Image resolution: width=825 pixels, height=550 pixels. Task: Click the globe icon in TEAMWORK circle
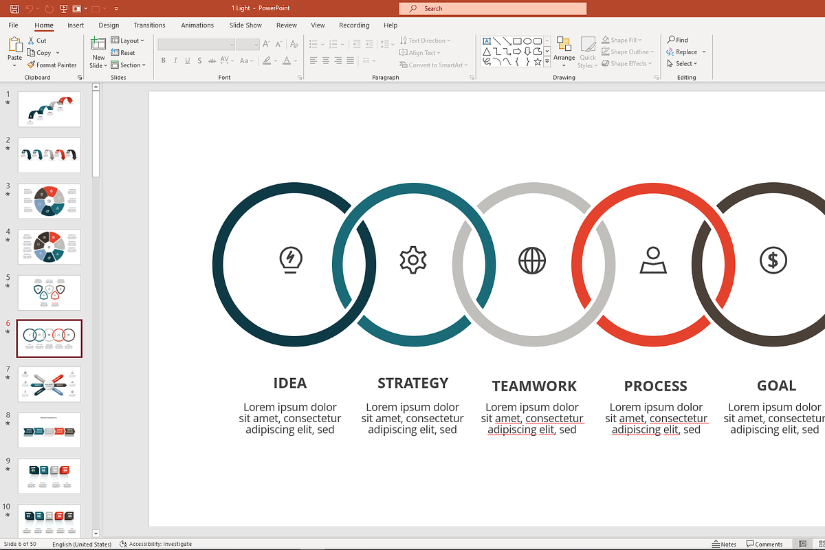coord(532,260)
